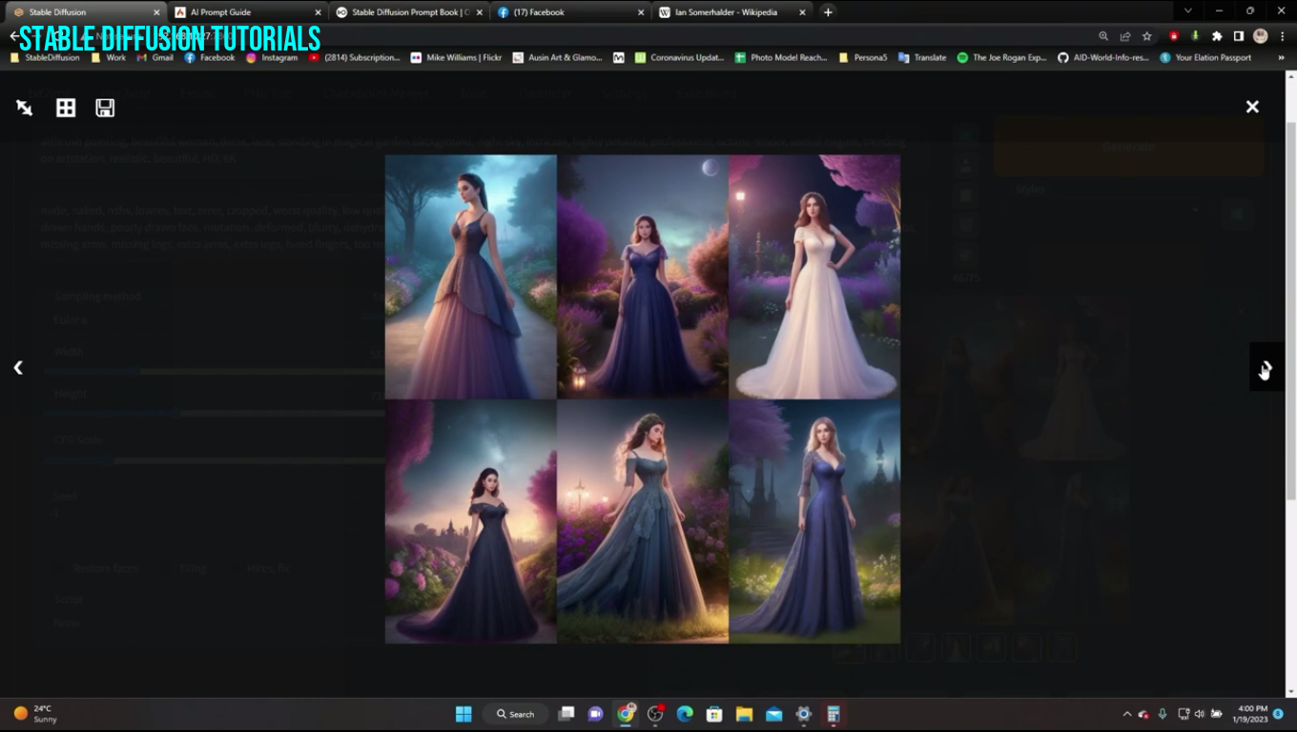The height and width of the screenshot is (732, 1297).
Task: Go to previous image with left arrow
Action: [18, 367]
